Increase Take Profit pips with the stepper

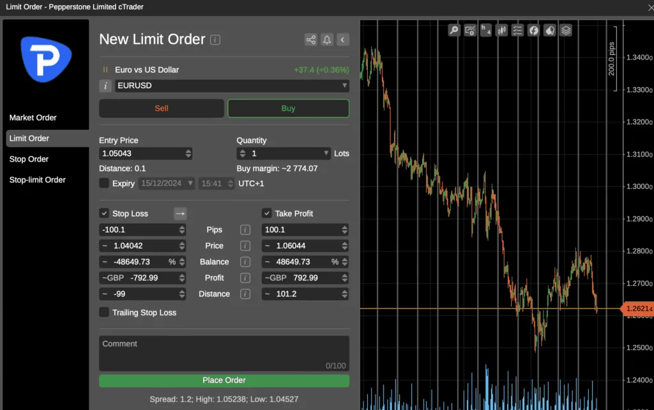pos(344,227)
